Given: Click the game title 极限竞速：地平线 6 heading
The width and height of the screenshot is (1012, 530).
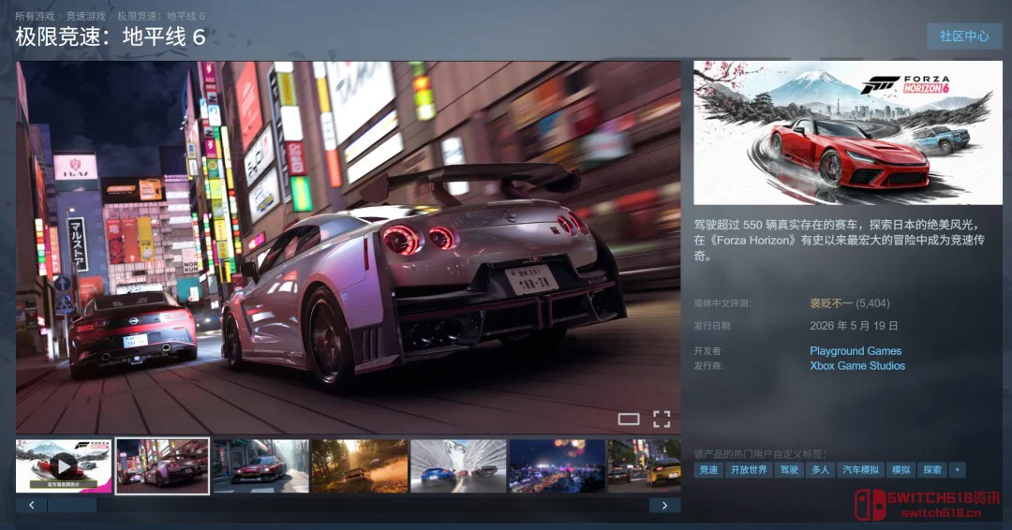Looking at the screenshot, I should click(x=111, y=37).
